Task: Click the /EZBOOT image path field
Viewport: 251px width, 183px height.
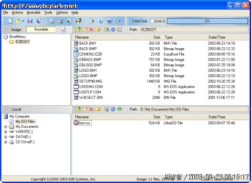Action: 194,30
